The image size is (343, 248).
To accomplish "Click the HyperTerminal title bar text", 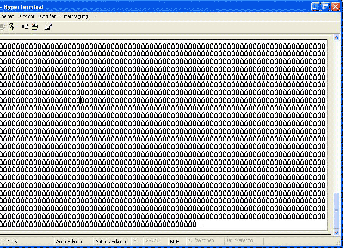I will (24, 7).
